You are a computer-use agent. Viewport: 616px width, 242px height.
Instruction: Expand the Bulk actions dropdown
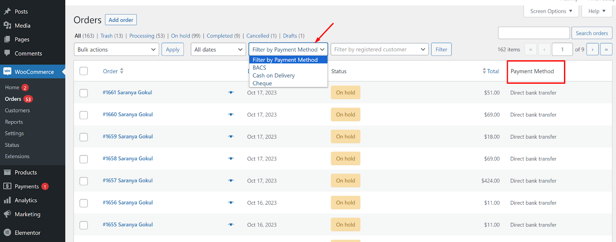(x=116, y=50)
